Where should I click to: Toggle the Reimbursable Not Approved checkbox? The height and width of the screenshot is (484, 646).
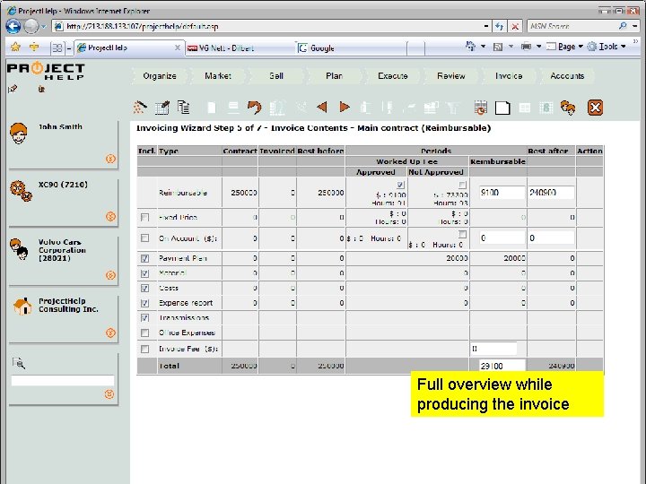click(463, 185)
